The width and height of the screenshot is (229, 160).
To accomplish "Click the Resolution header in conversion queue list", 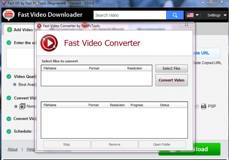I will click(x=118, y=105).
